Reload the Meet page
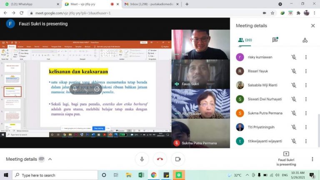The image size is (320, 180). [x=21, y=13]
